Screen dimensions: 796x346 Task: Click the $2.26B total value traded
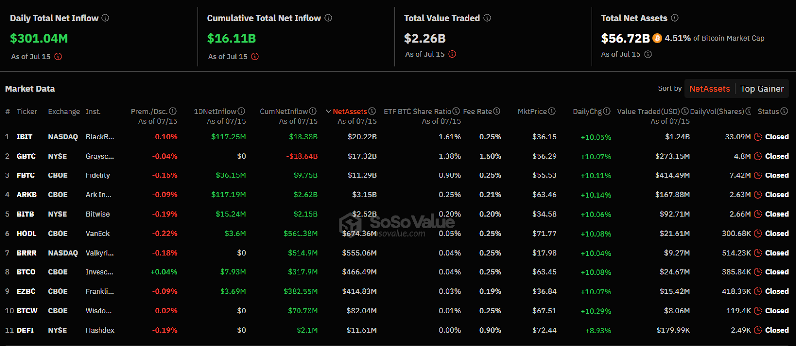click(x=425, y=38)
